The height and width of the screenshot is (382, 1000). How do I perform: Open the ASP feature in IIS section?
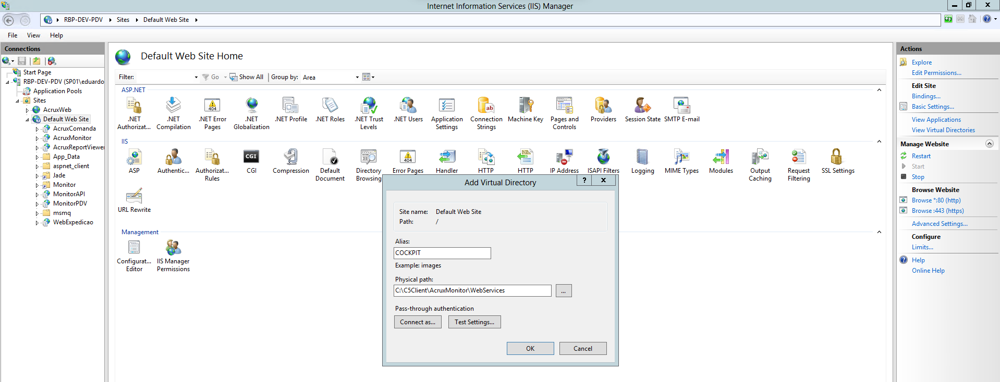(134, 161)
